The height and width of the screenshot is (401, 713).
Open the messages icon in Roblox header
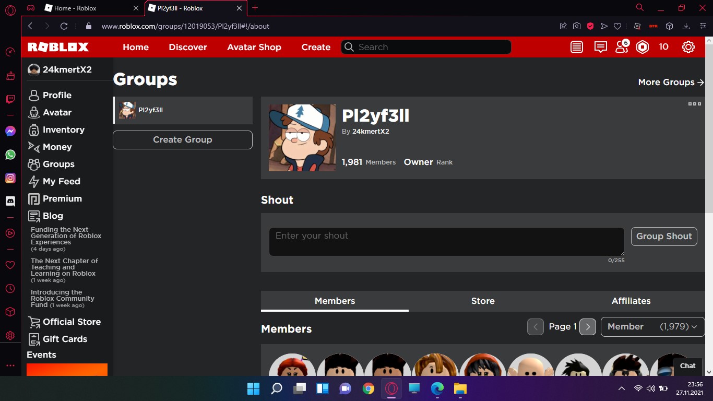pos(601,47)
